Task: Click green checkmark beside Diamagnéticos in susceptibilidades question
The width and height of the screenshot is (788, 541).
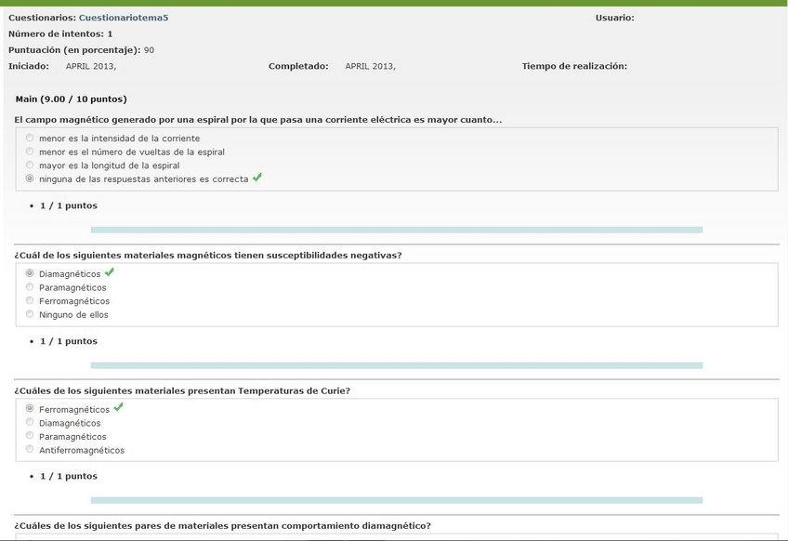Action: click(110, 272)
